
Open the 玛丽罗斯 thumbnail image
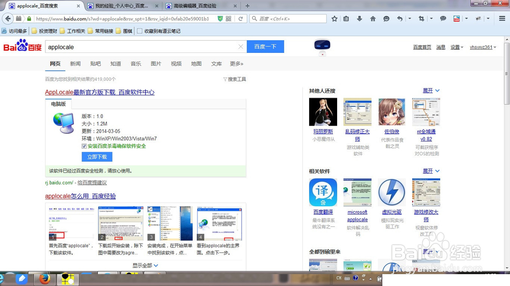click(x=323, y=111)
